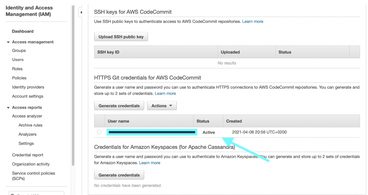The image size is (368, 195).
Task: Navigate to Roles
Action: tap(17, 69)
